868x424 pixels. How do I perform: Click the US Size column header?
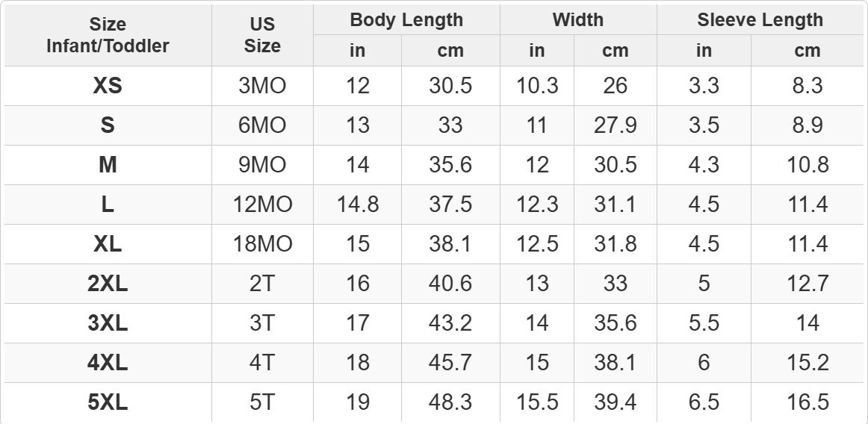tap(262, 35)
